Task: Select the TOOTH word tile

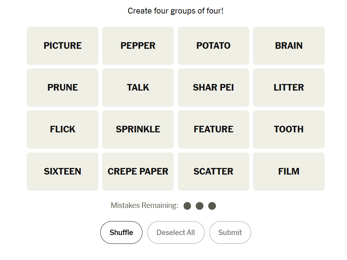Action: [x=289, y=129]
